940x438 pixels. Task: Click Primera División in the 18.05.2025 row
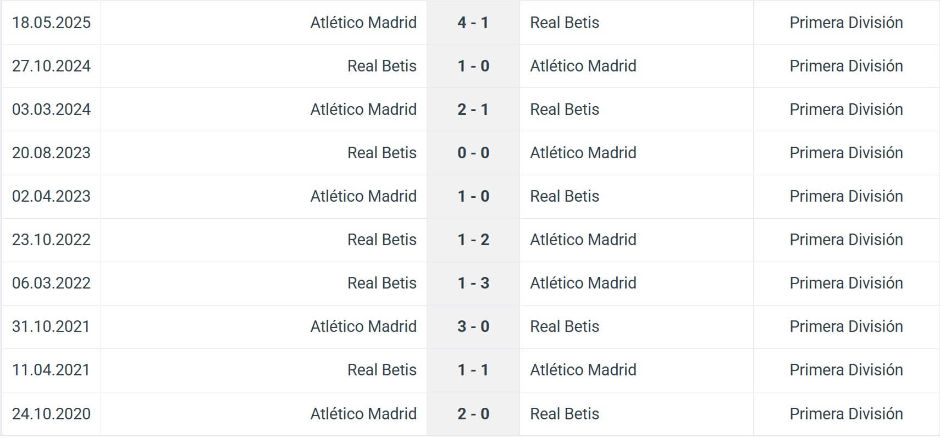click(846, 23)
